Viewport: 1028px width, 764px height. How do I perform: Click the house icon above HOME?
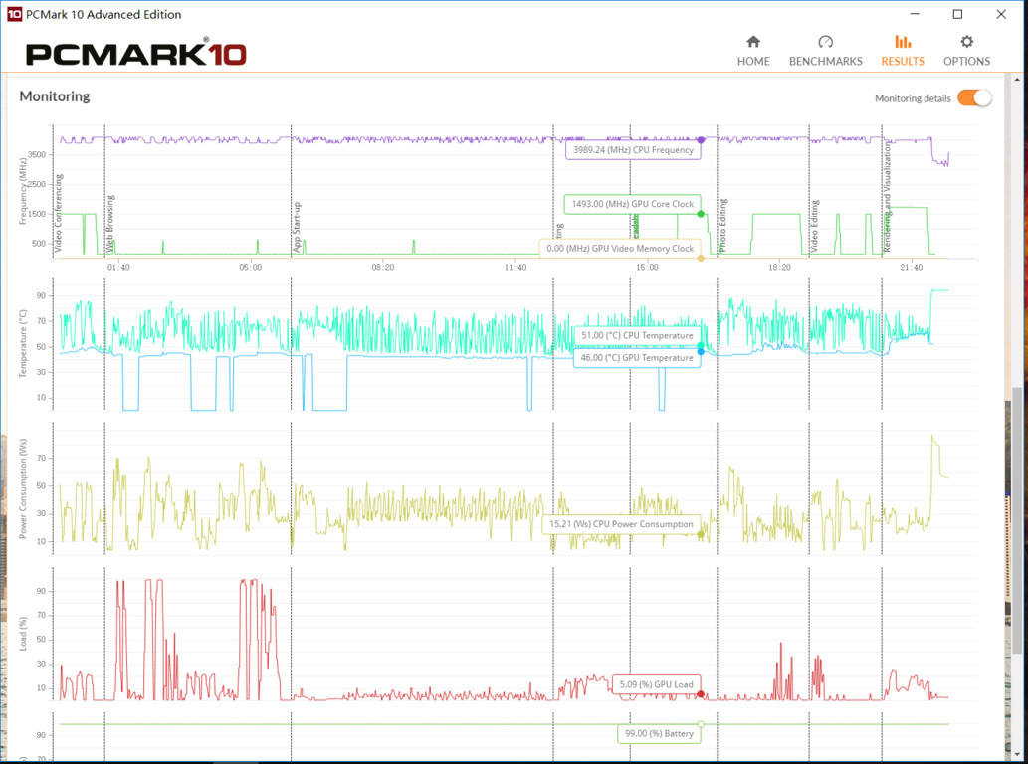pos(753,42)
